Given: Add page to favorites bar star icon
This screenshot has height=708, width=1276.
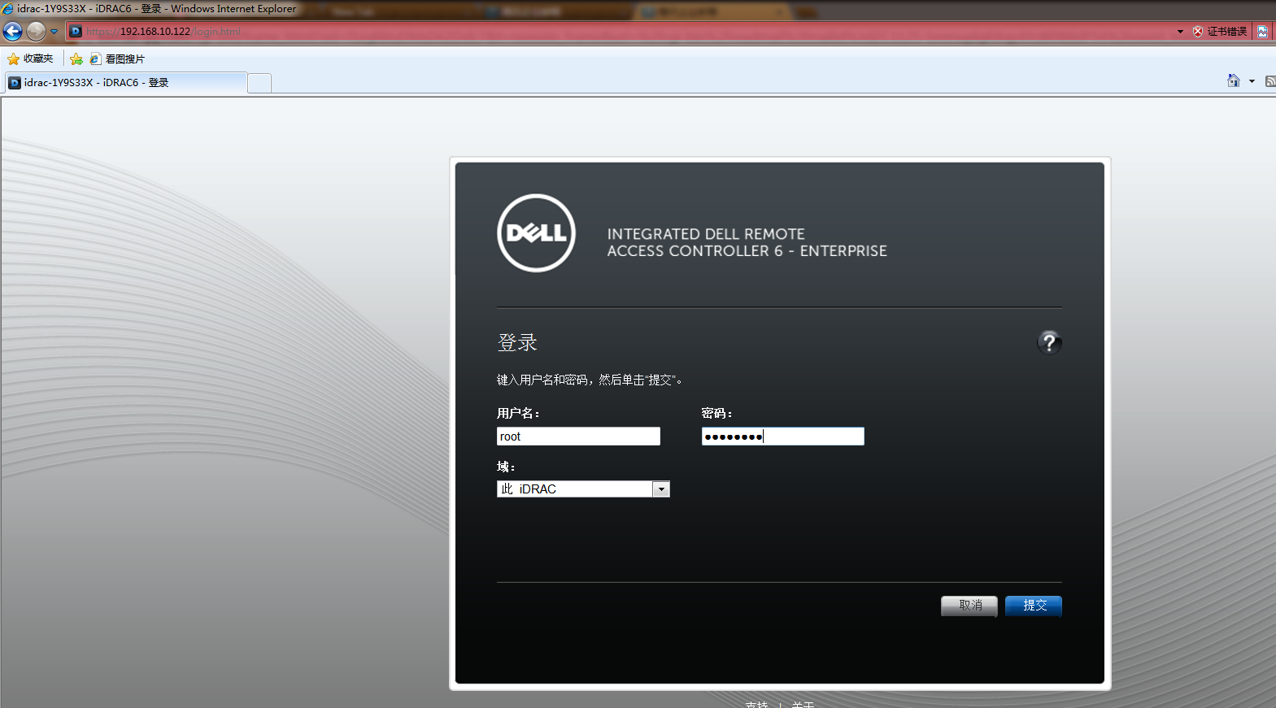Looking at the screenshot, I should click(76, 59).
